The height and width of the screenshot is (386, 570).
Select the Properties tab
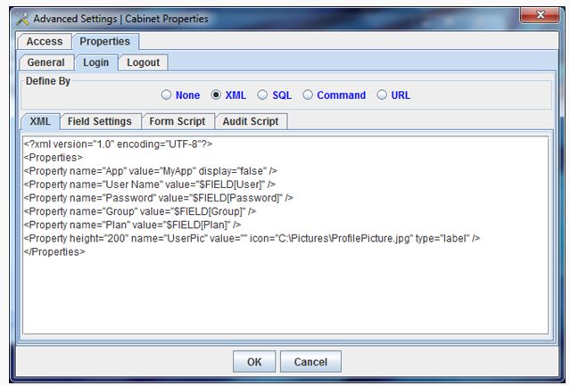click(x=104, y=42)
